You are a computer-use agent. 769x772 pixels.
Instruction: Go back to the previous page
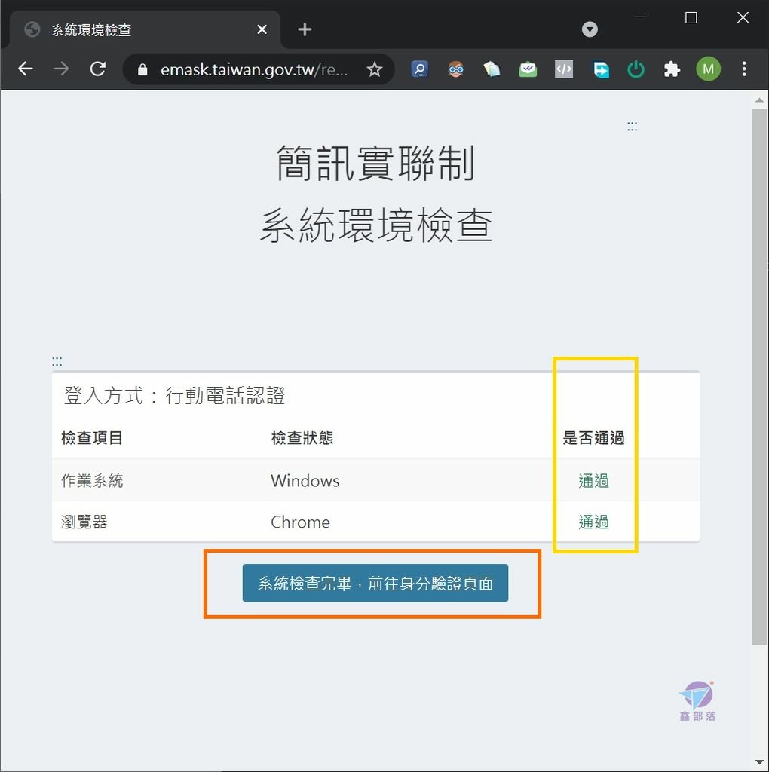tap(26, 69)
